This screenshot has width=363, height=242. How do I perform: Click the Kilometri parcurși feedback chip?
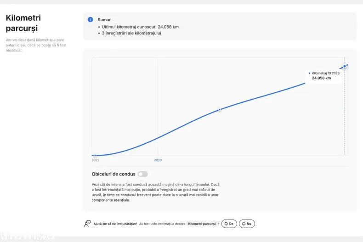pyautogui.click(x=202, y=224)
